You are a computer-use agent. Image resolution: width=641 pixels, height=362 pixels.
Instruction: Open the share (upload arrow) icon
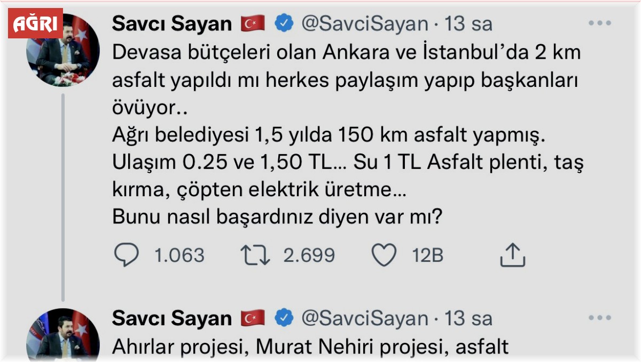pyautogui.click(x=514, y=255)
